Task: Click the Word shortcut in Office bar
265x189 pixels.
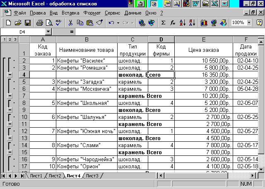Action: pyautogui.click(x=196, y=4)
